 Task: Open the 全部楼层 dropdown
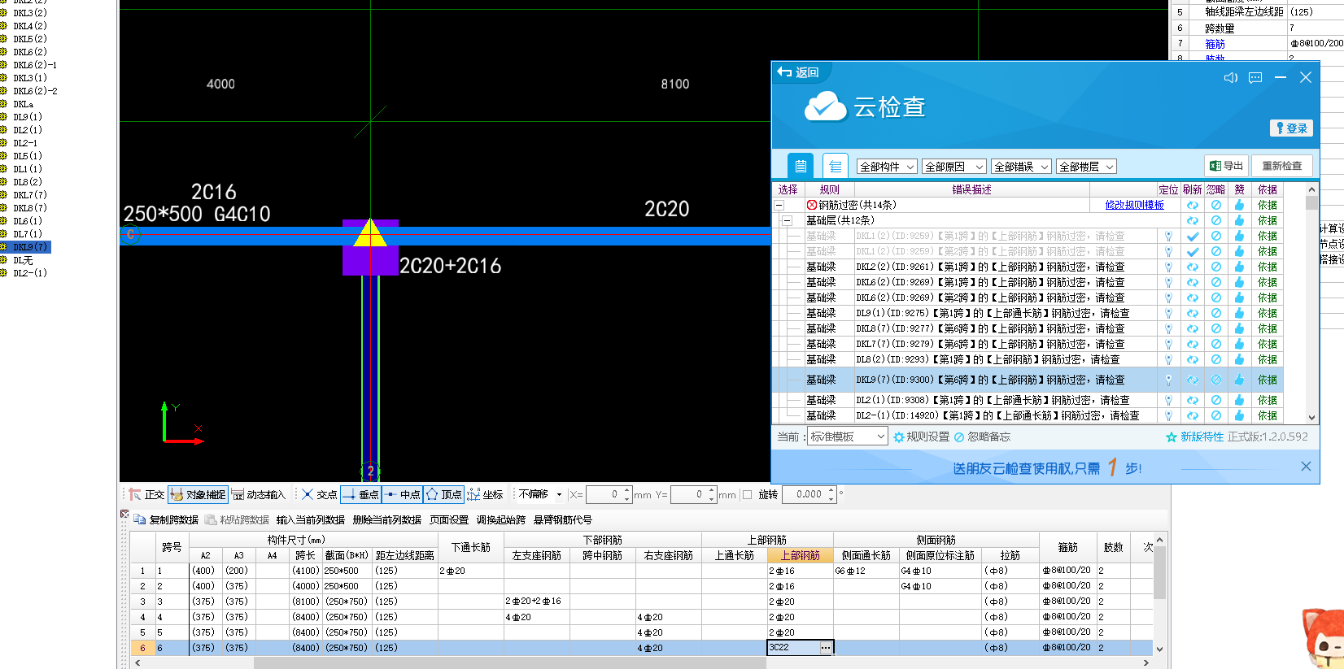click(1086, 167)
